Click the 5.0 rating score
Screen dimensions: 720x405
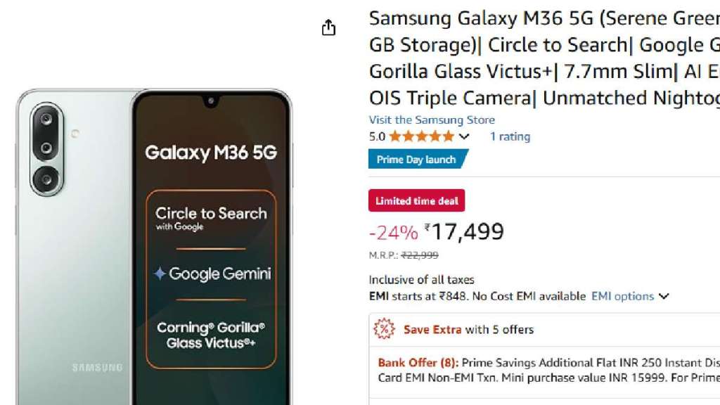[377, 136]
